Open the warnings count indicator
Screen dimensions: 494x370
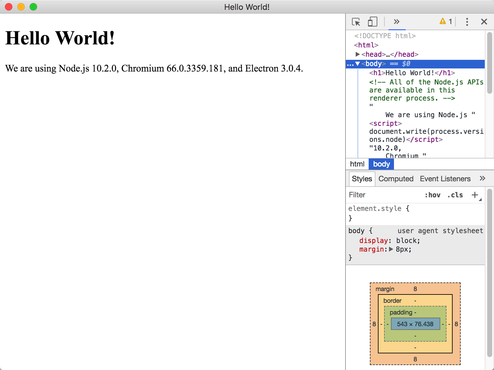pyautogui.click(x=446, y=21)
